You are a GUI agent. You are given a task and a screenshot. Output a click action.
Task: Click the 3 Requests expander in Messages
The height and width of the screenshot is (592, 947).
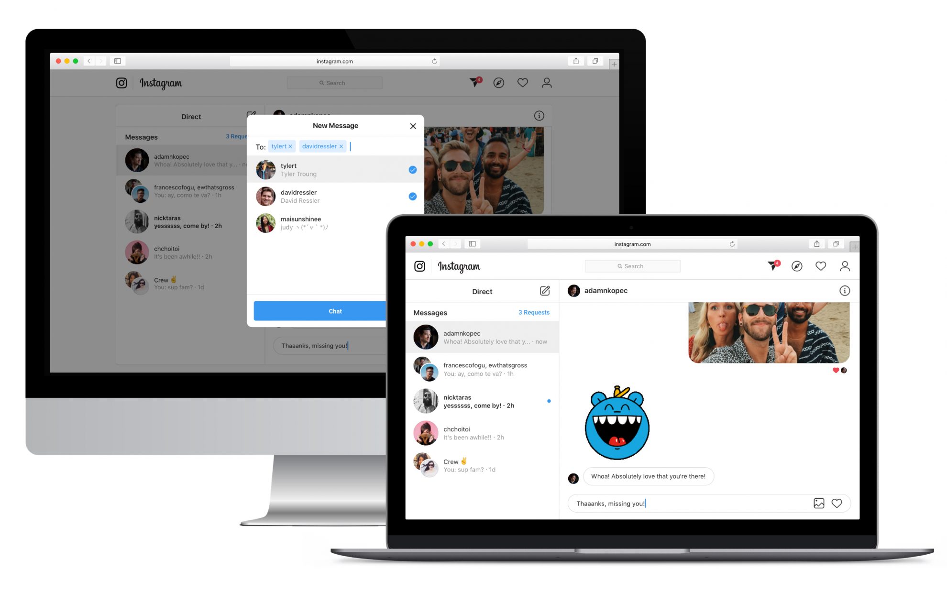click(535, 312)
